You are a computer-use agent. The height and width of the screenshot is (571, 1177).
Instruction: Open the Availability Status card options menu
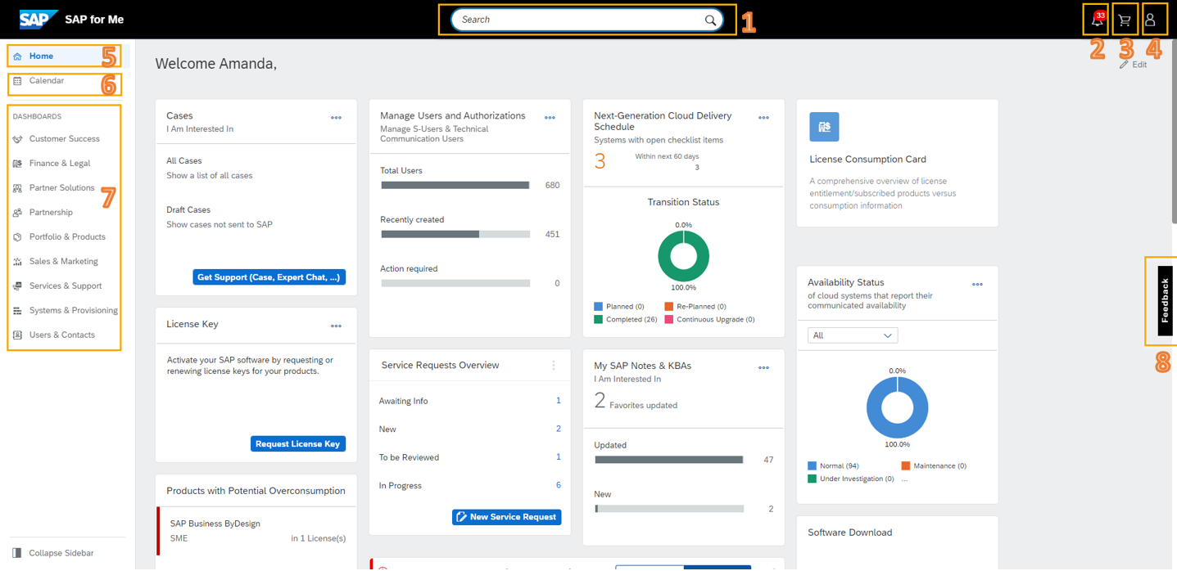coord(977,285)
